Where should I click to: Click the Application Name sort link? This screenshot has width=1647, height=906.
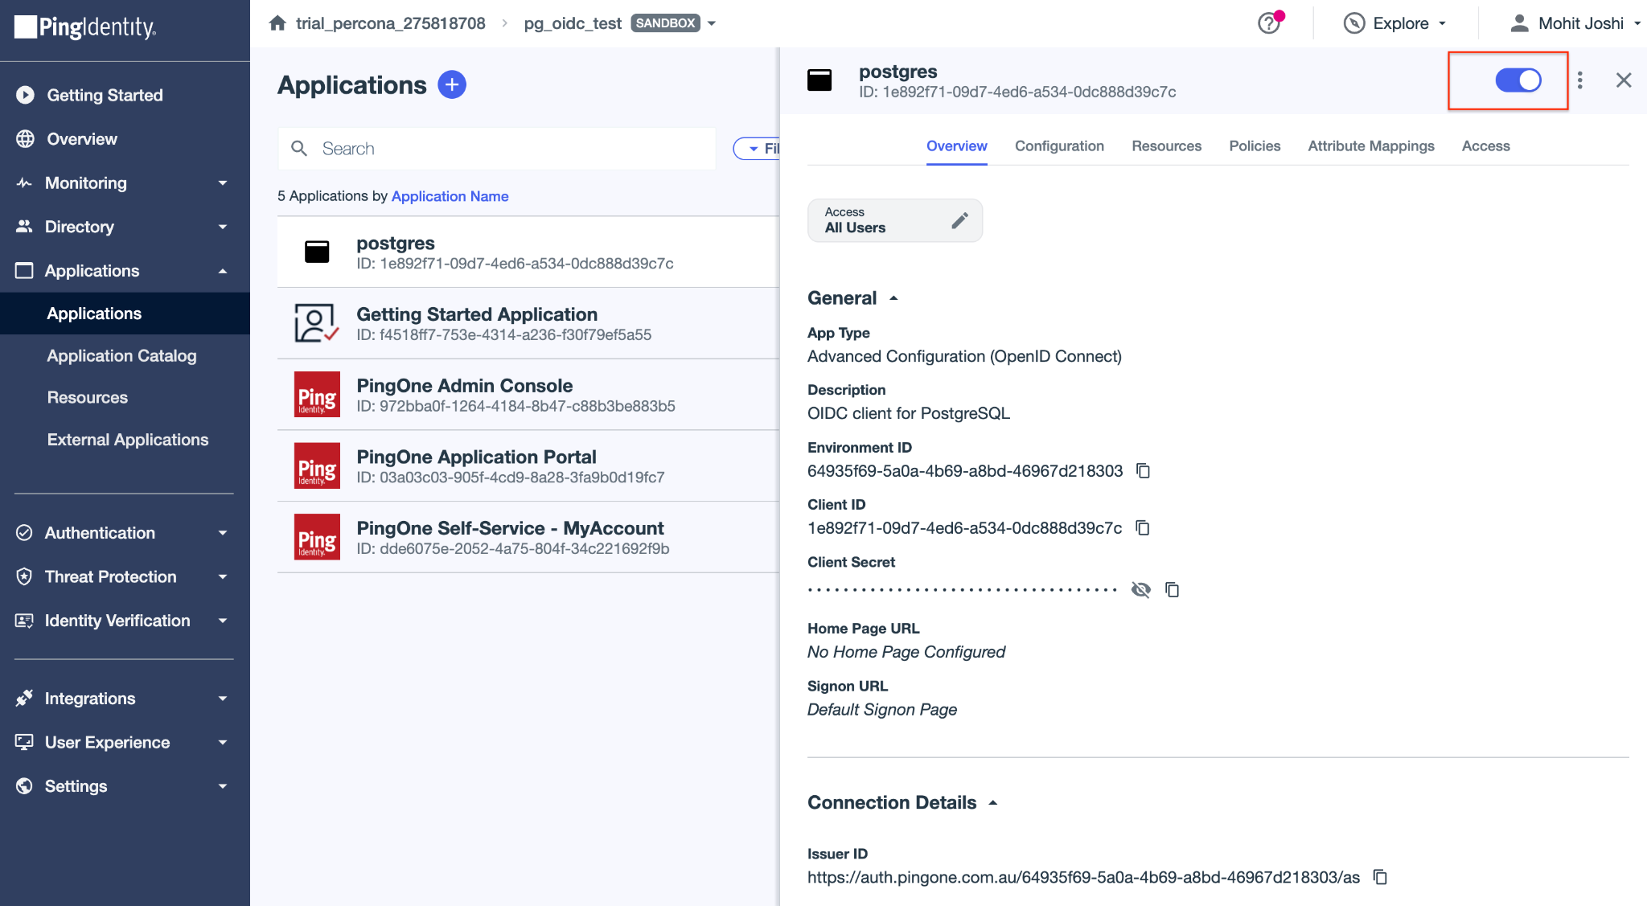(x=450, y=196)
